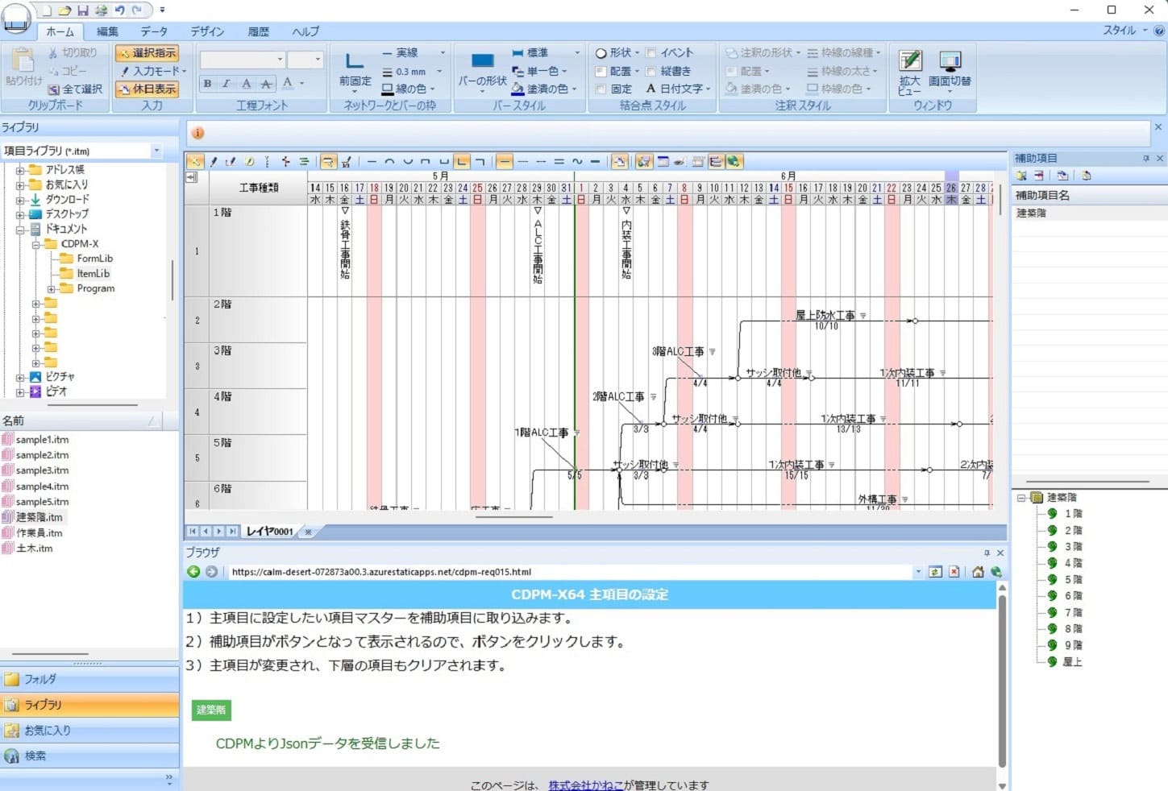The width and height of the screenshot is (1168, 791).
Task: Toggle 選択指示 selection mode
Action: [147, 53]
